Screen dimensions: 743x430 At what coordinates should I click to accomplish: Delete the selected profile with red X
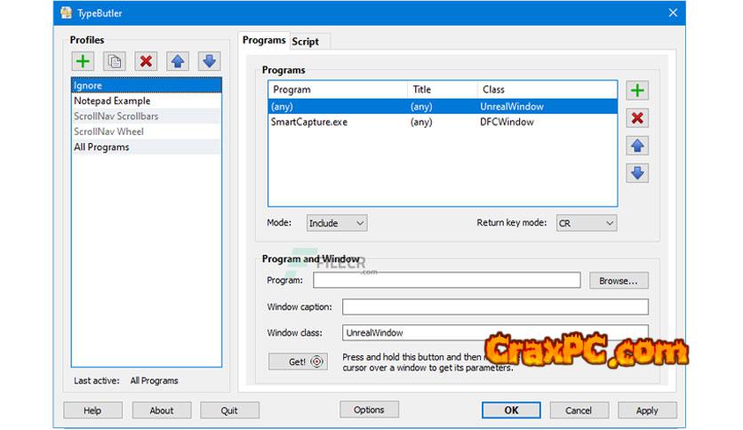(146, 61)
